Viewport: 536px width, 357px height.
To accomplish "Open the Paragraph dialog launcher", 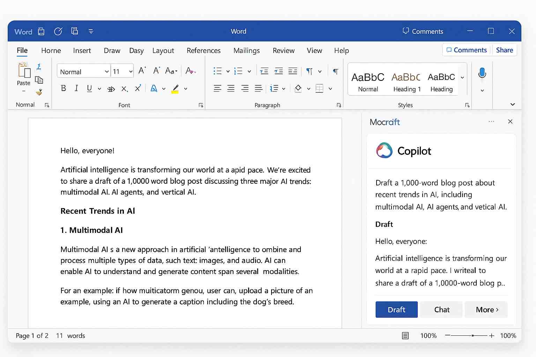I will click(x=339, y=105).
